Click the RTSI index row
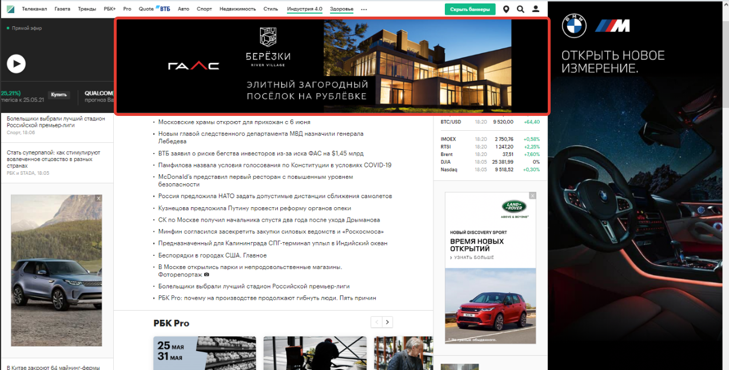Image resolution: width=729 pixels, height=370 pixels. 490,147
